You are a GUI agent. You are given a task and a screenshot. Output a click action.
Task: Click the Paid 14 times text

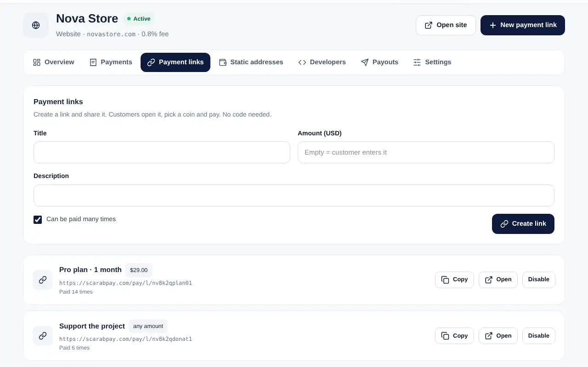[x=76, y=292]
